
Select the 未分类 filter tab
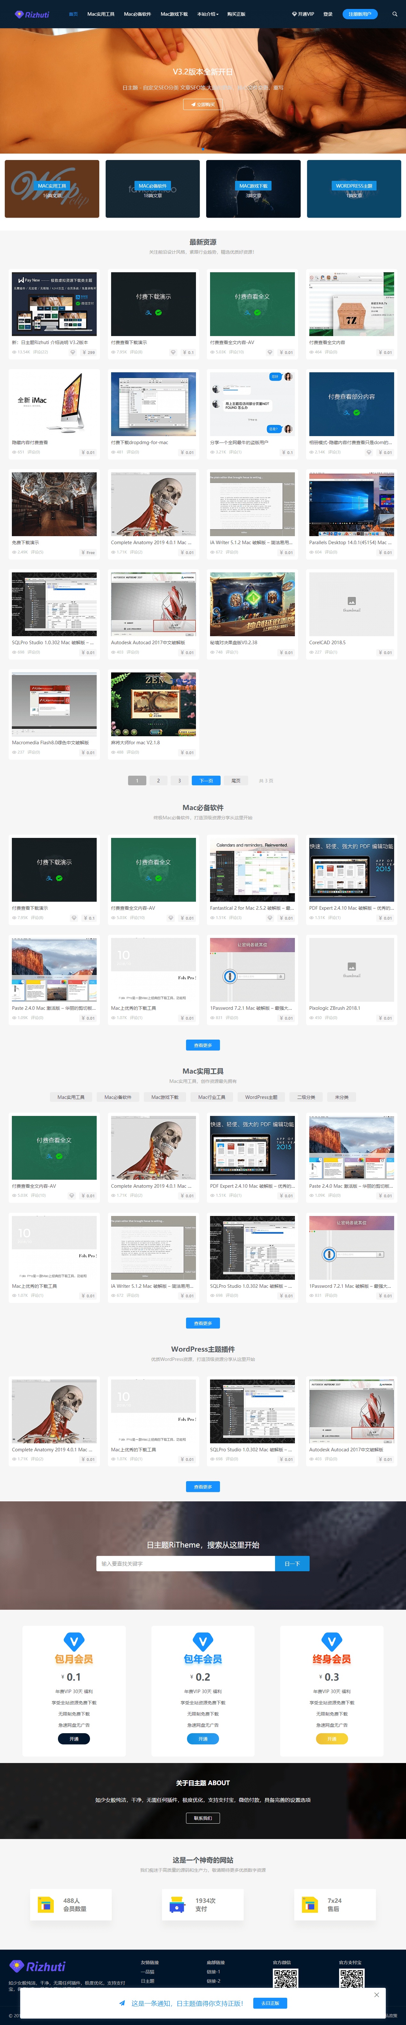pos(342,1097)
